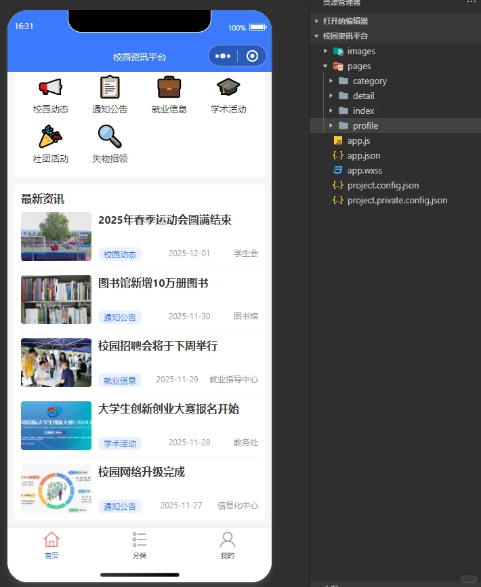Open the innovation contest banner thumbnail
The image size is (481, 587).
click(56, 426)
